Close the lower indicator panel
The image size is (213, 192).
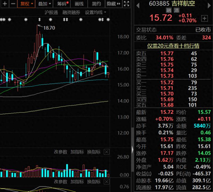[106, 182]
